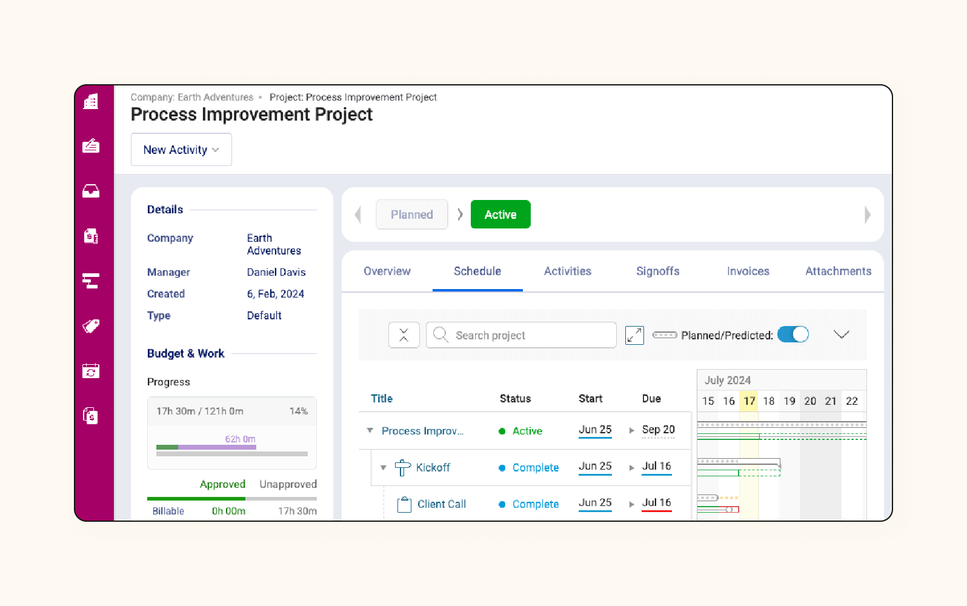Expand schedule options chevron at toolbar right
The height and width of the screenshot is (606, 967).
point(841,335)
